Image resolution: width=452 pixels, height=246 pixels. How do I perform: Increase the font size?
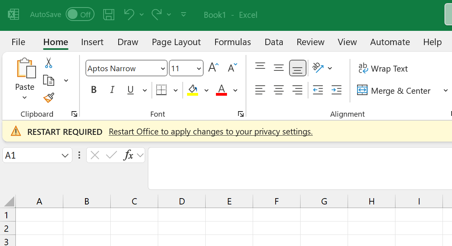[213, 68]
